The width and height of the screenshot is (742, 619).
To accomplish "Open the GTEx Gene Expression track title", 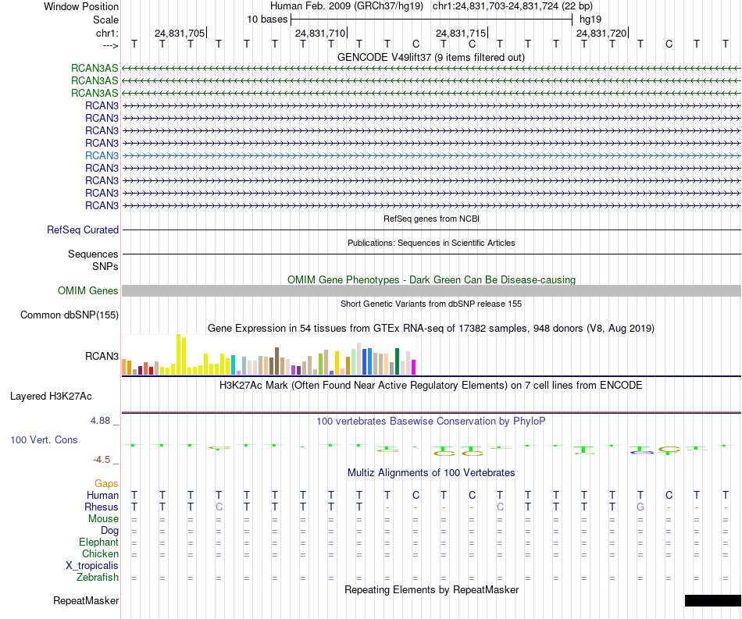I will tap(431, 328).
